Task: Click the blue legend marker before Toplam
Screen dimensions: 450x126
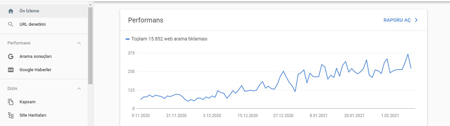Action: tap(127, 39)
